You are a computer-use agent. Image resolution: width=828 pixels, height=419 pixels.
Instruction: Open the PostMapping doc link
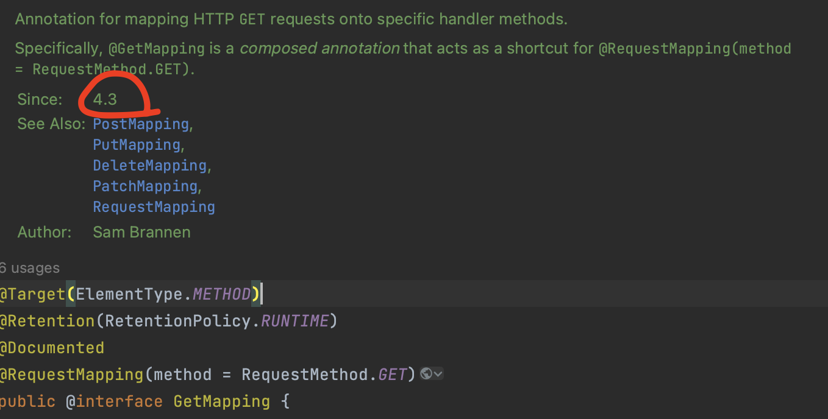point(141,124)
